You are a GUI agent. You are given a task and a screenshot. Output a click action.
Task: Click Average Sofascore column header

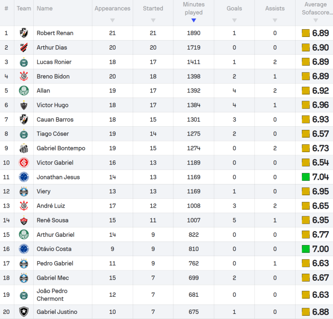point(316,8)
